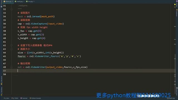Open the Structure side panel

(1, 80)
